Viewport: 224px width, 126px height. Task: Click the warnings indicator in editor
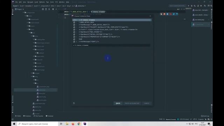tap(178, 9)
